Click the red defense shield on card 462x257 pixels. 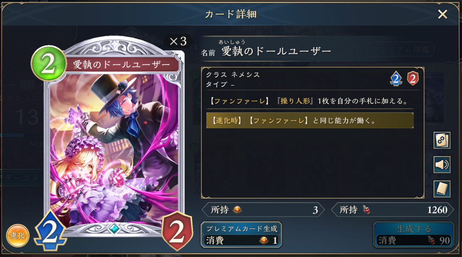point(177,231)
